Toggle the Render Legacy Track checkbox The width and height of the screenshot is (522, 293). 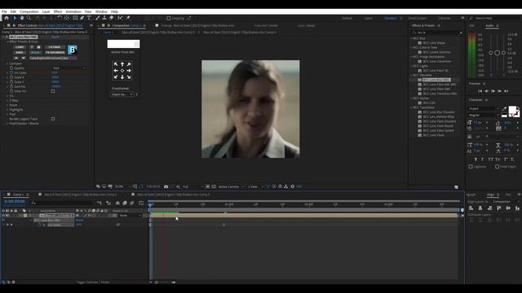[x=53, y=119]
